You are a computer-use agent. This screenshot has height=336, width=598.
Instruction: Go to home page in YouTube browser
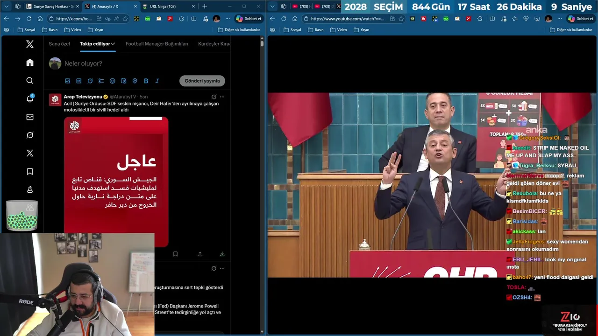(295, 19)
